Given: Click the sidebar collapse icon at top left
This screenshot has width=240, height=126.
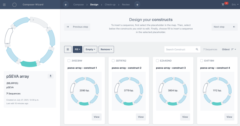Looking at the screenshot, I should coord(4,5).
